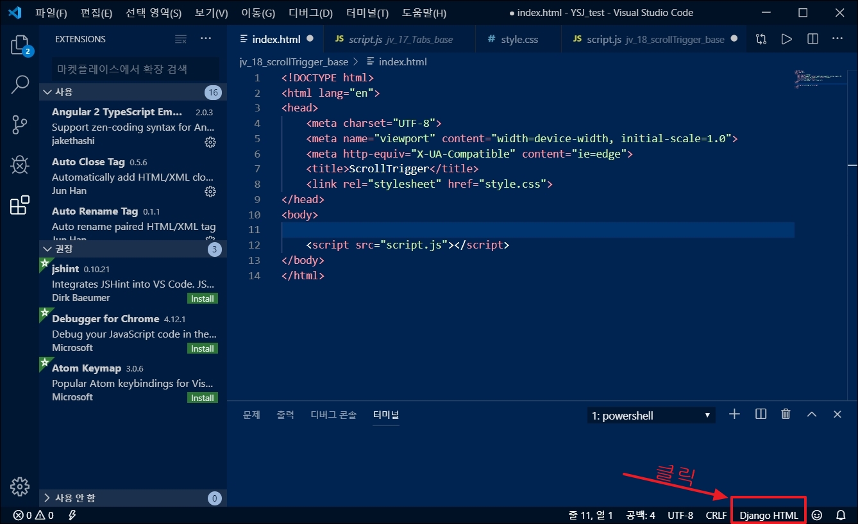Install the Atom Keymap extension

click(203, 398)
